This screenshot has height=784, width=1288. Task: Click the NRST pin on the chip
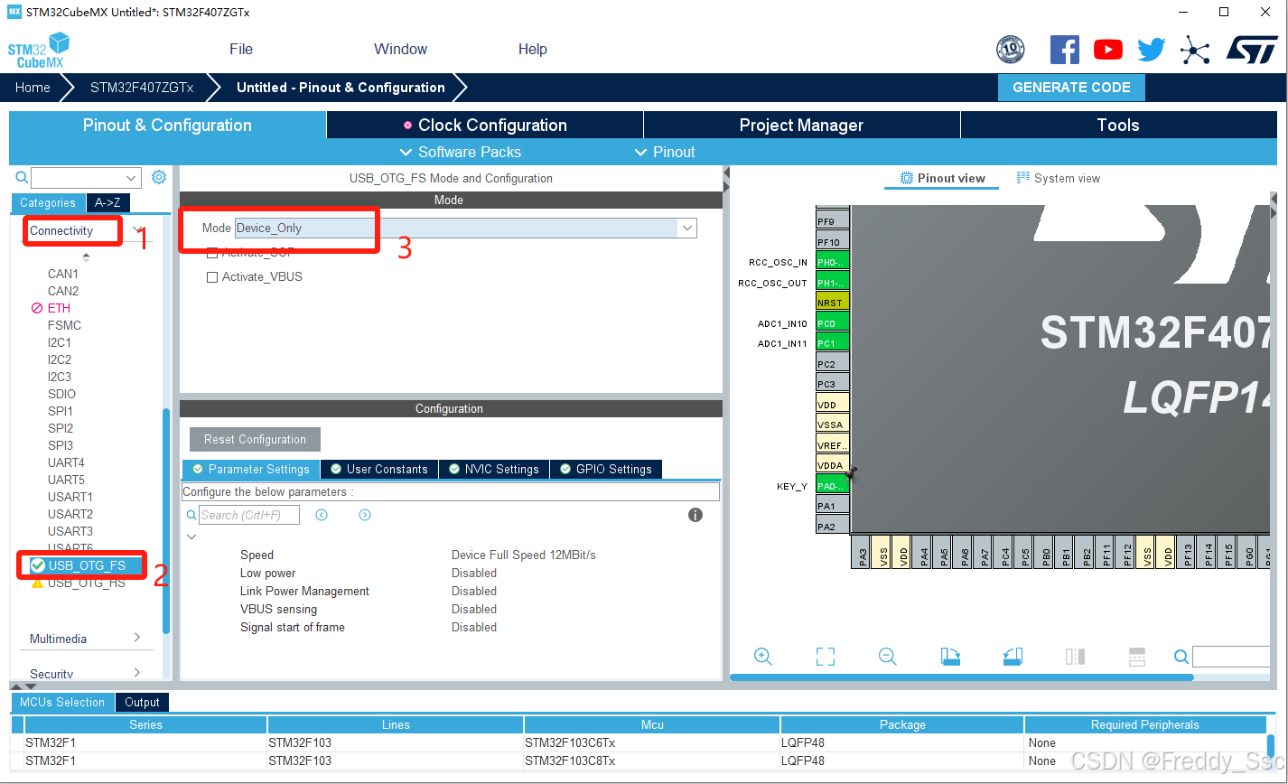pos(832,303)
